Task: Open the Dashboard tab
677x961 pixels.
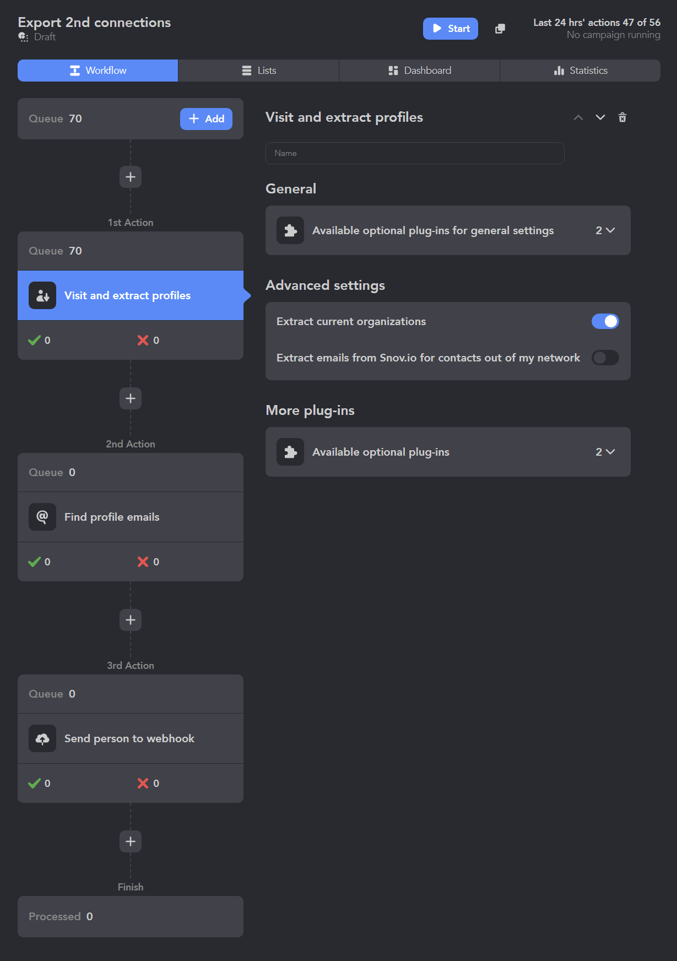Action: coord(419,71)
